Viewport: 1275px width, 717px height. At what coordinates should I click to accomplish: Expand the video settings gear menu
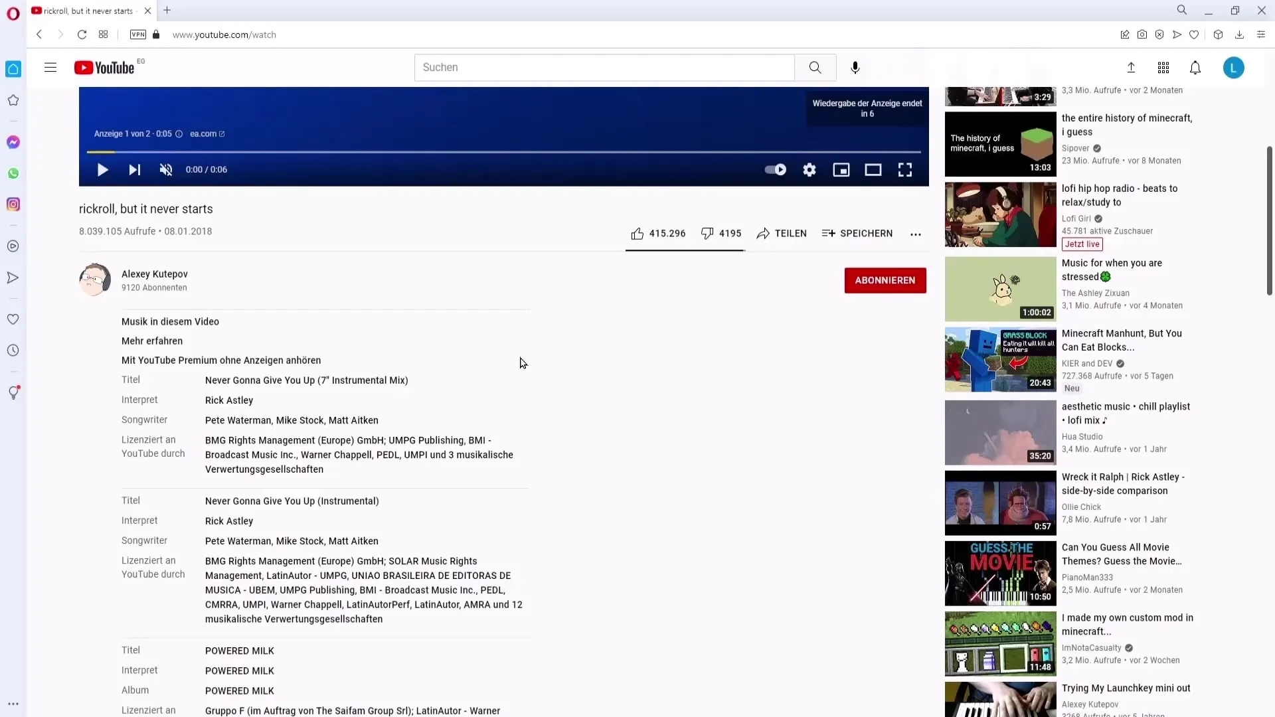(x=809, y=169)
